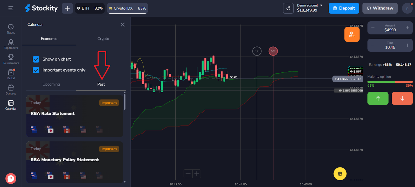Image resolution: width=415 pixels, height=187 pixels.
Task: Toggle Important events only checkbox
Action: pyautogui.click(x=36, y=70)
